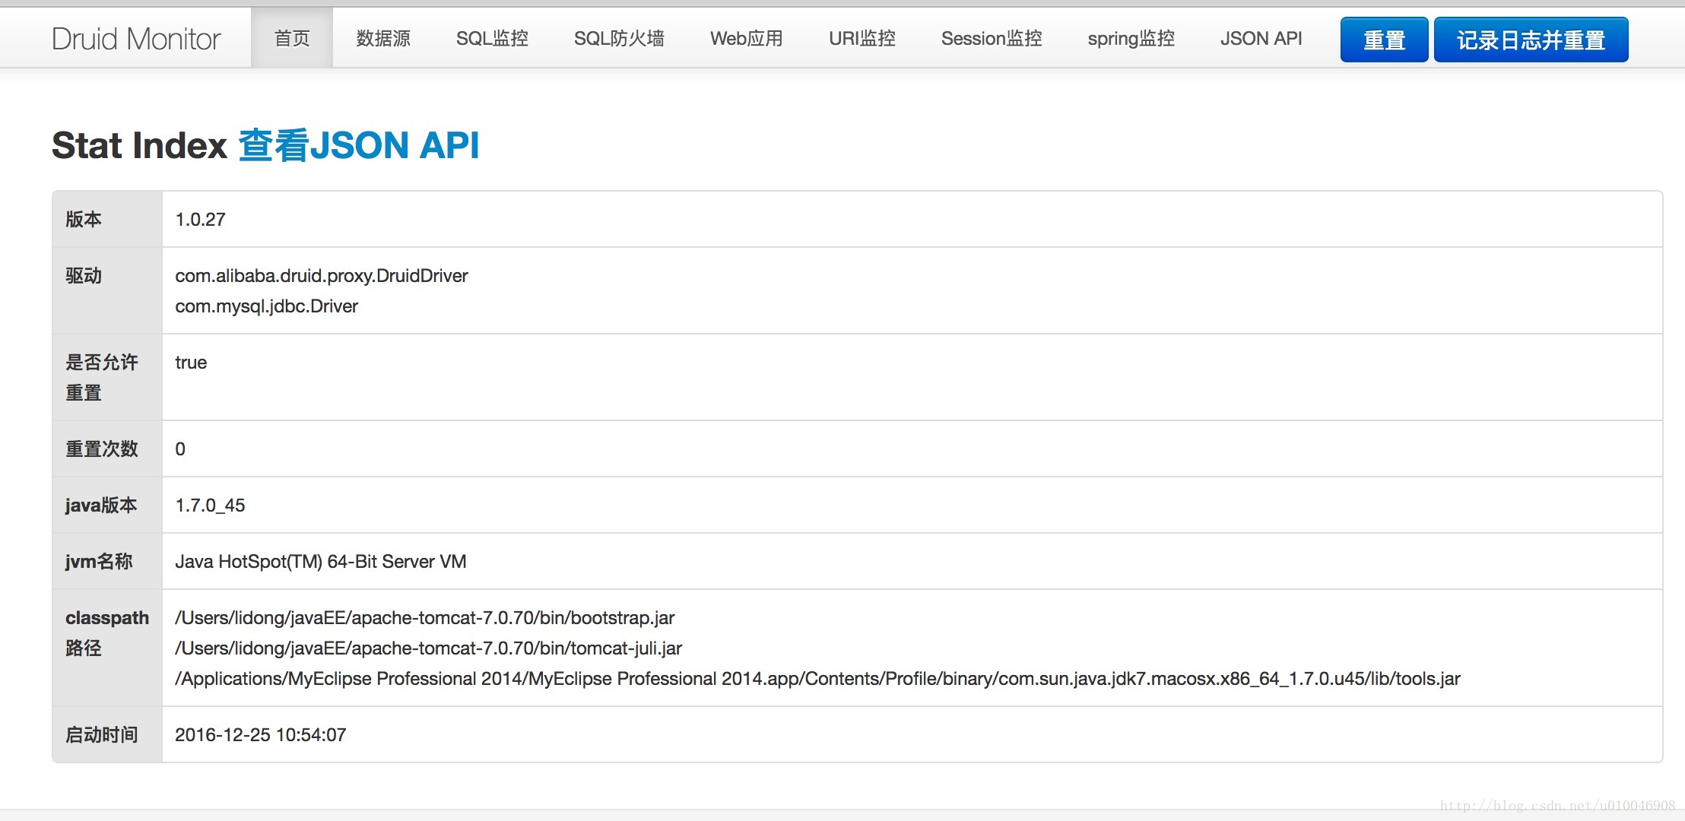Click the java版本 value 1.7.0_45
The width and height of the screenshot is (1685, 821).
tap(210, 506)
